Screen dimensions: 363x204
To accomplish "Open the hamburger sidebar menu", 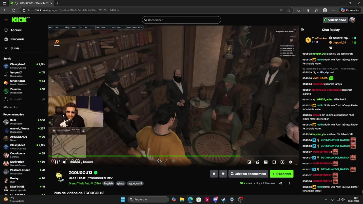I will [x=6, y=20].
